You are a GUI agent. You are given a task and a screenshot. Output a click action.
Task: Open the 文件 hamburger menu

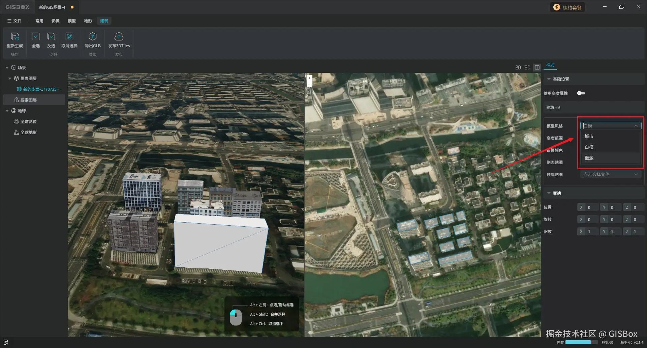(14, 21)
